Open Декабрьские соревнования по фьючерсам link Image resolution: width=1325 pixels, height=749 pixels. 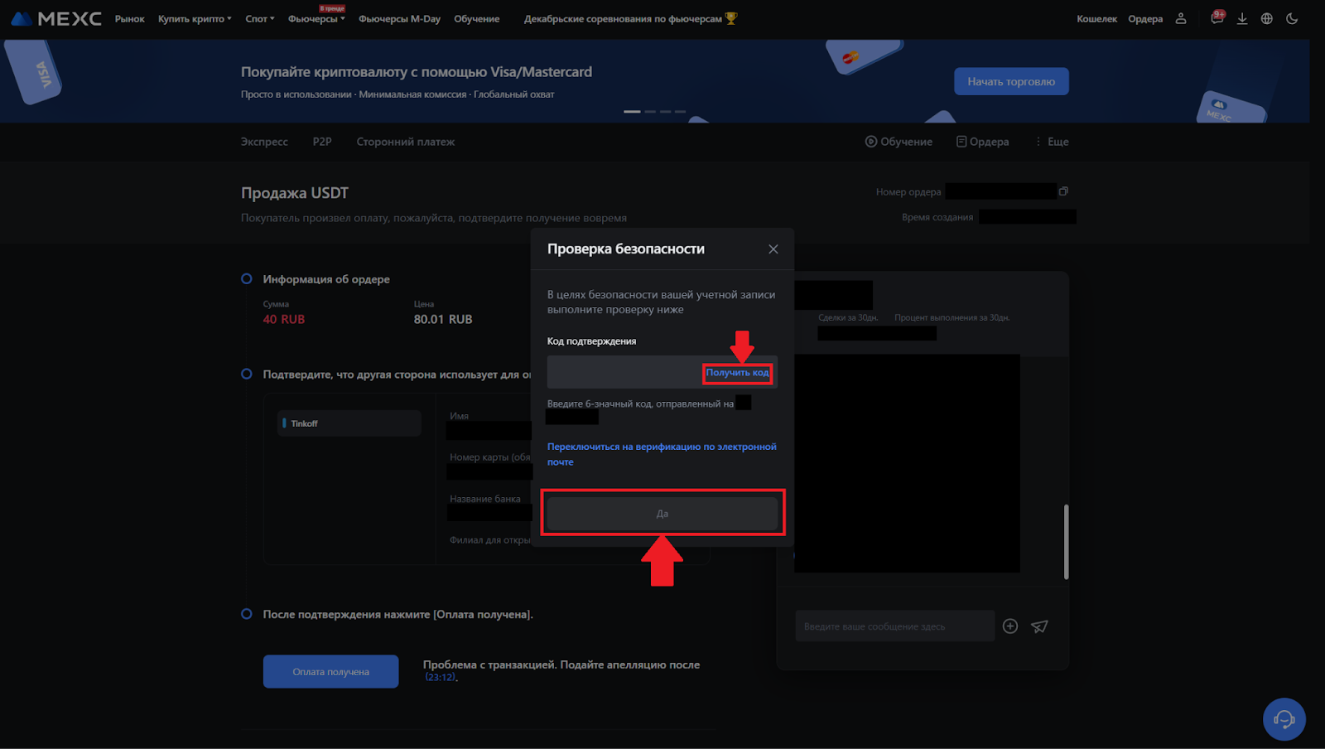point(630,18)
